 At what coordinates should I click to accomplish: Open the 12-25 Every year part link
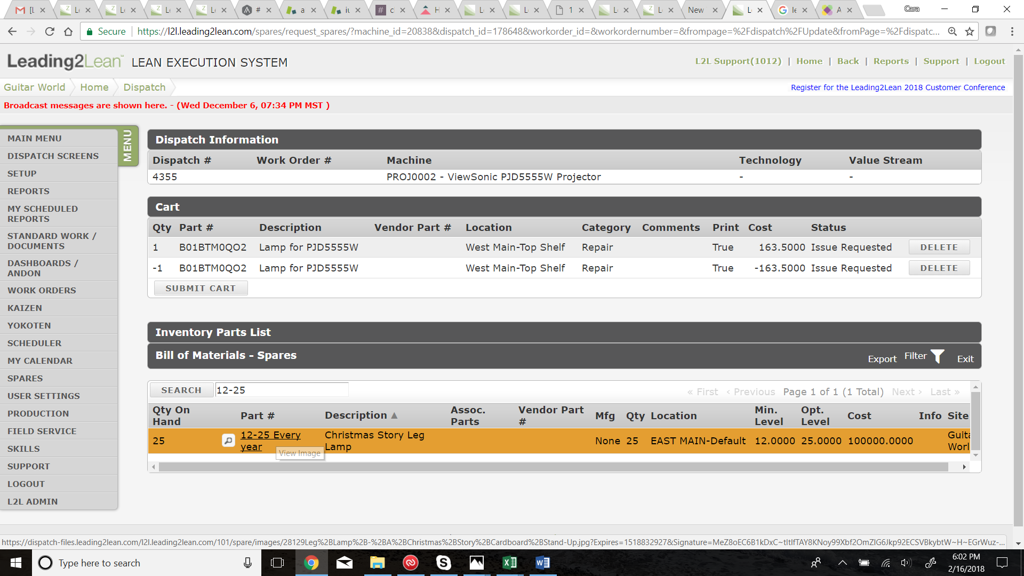point(270,441)
